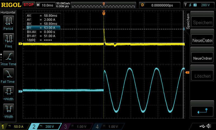
Task: Select the BY cursor value 53.00 A
Action: coord(43,28)
